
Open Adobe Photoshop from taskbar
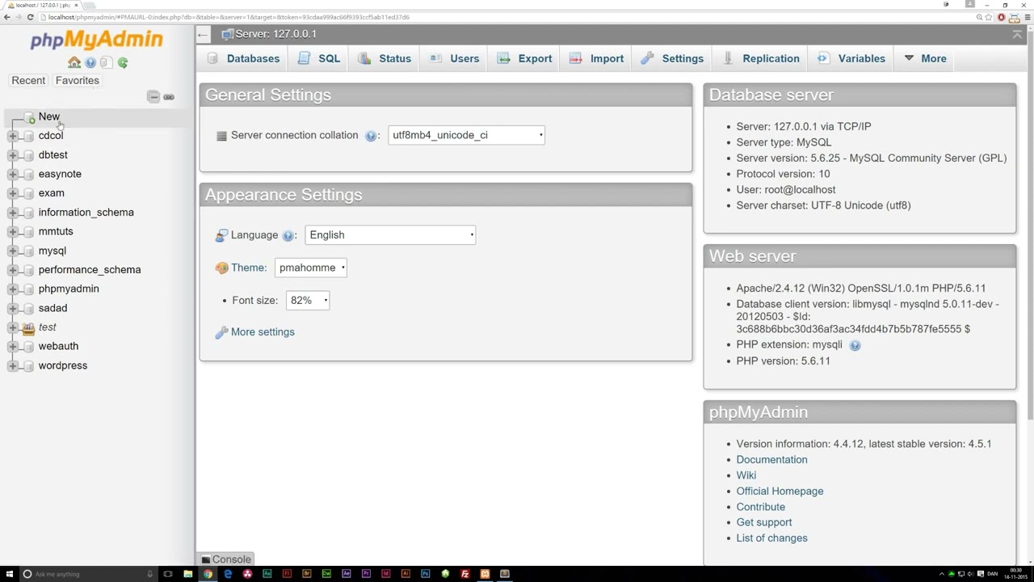[425, 574]
